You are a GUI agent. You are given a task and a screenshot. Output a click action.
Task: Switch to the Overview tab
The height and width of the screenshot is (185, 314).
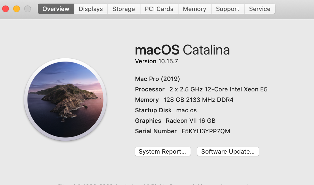56,9
